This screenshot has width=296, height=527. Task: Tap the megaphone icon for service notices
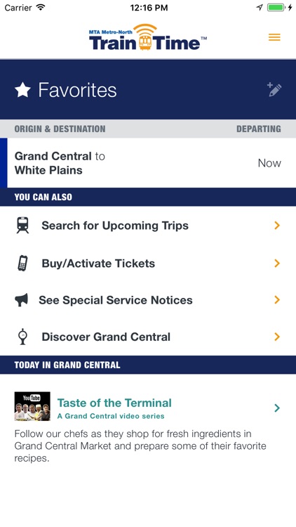pyautogui.click(x=22, y=300)
